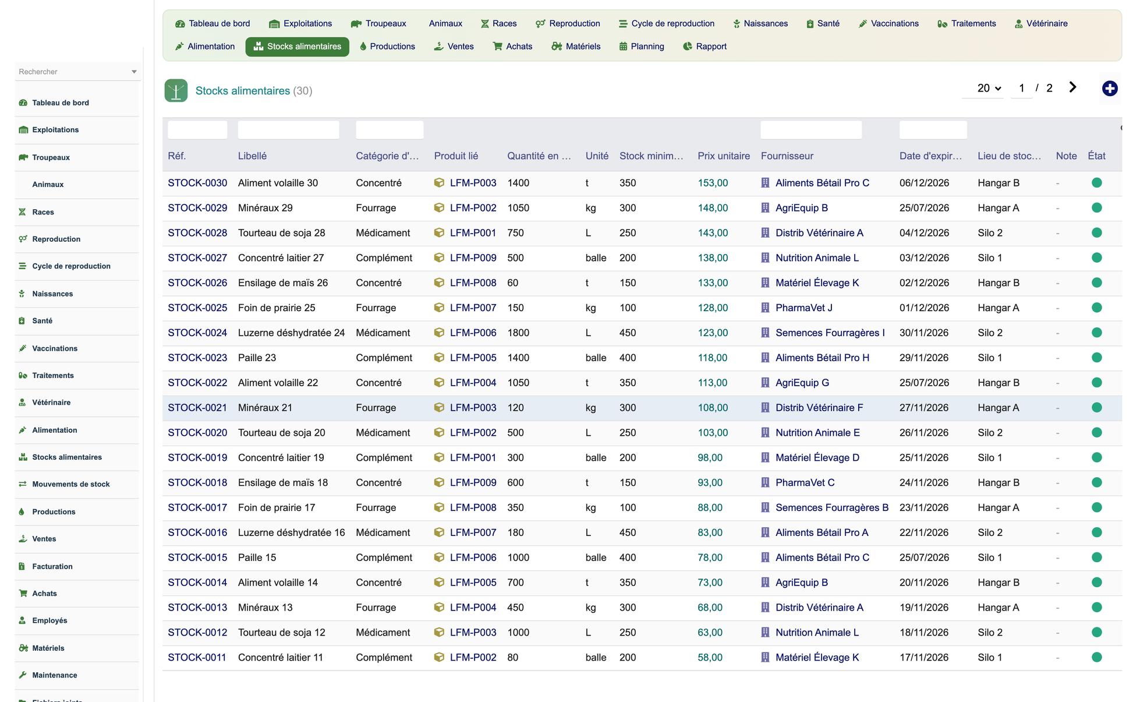Open STOCK-0030 reference link
Viewport: 1133px width, 702px height.
197,183
